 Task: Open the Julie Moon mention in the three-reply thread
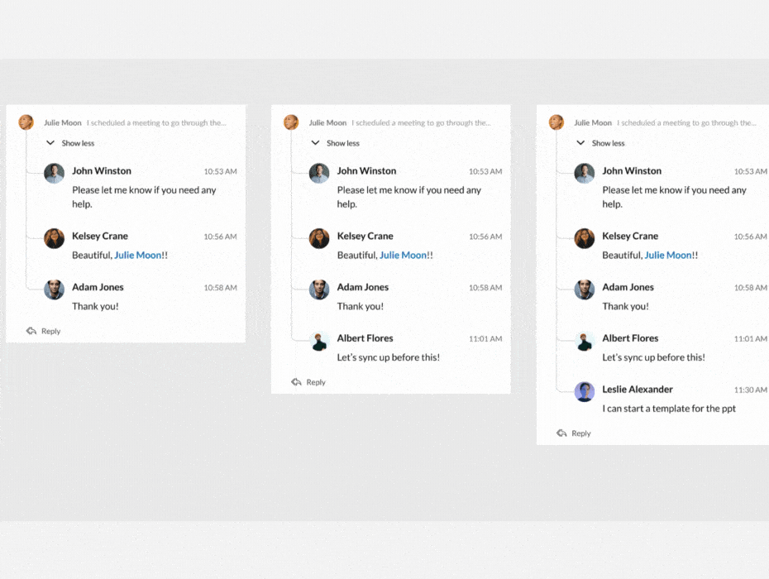coord(138,256)
